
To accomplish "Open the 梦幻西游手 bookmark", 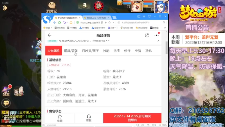I will 141,28.
